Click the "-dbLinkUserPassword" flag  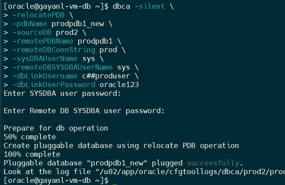(x=54, y=84)
